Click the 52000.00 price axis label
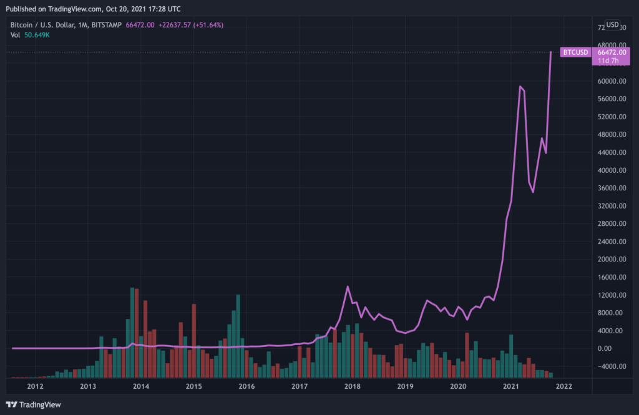 point(612,117)
